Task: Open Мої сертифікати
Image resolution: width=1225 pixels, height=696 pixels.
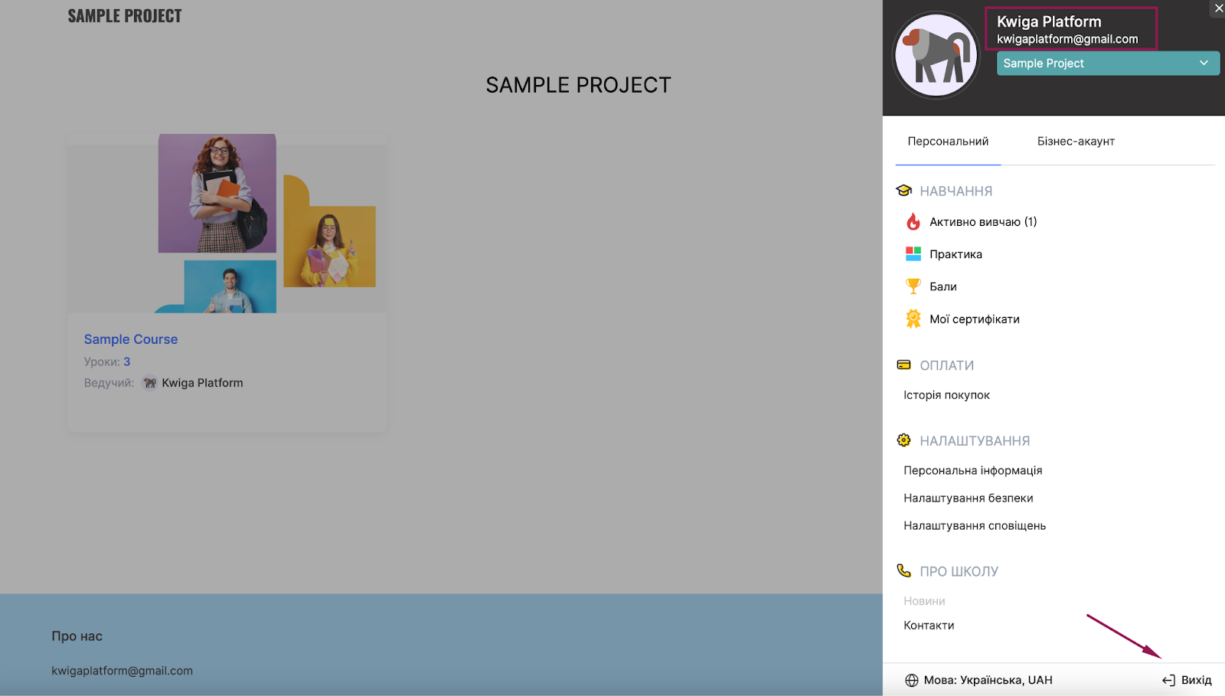Action: (x=975, y=319)
